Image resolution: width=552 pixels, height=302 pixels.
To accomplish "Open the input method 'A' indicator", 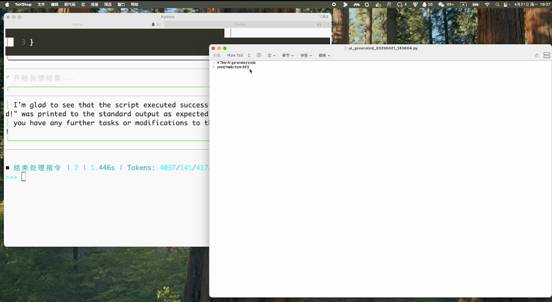I will tap(463, 4).
